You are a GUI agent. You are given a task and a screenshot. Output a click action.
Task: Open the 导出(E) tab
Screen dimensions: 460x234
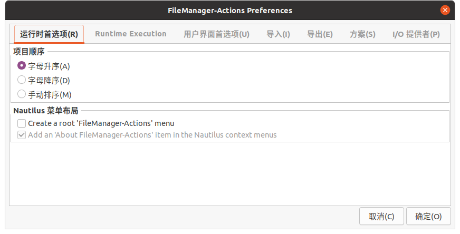point(320,34)
